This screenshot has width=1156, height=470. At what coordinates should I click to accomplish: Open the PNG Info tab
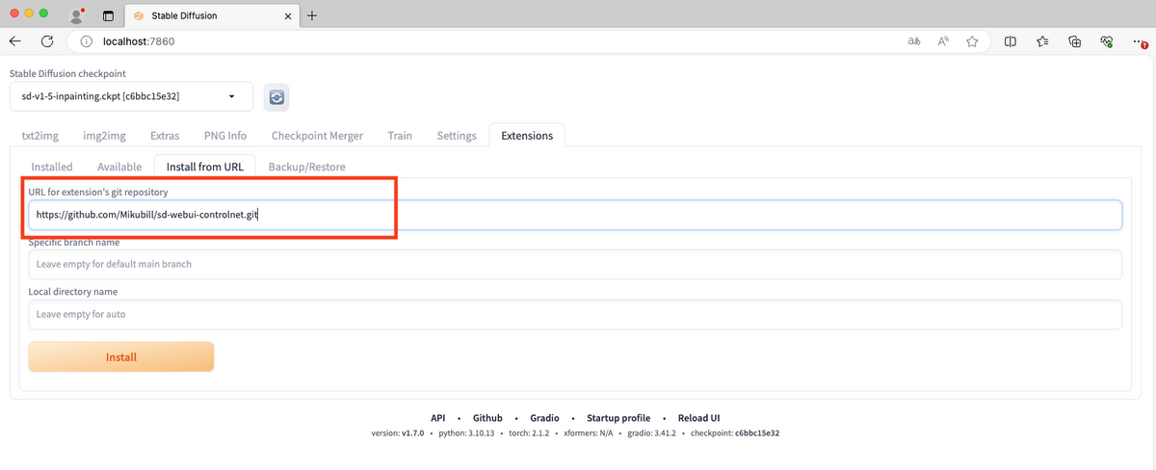point(225,136)
